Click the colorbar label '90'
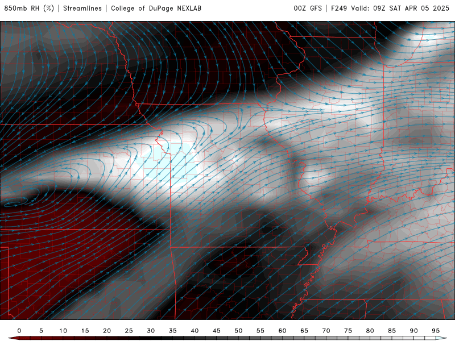 point(414,331)
